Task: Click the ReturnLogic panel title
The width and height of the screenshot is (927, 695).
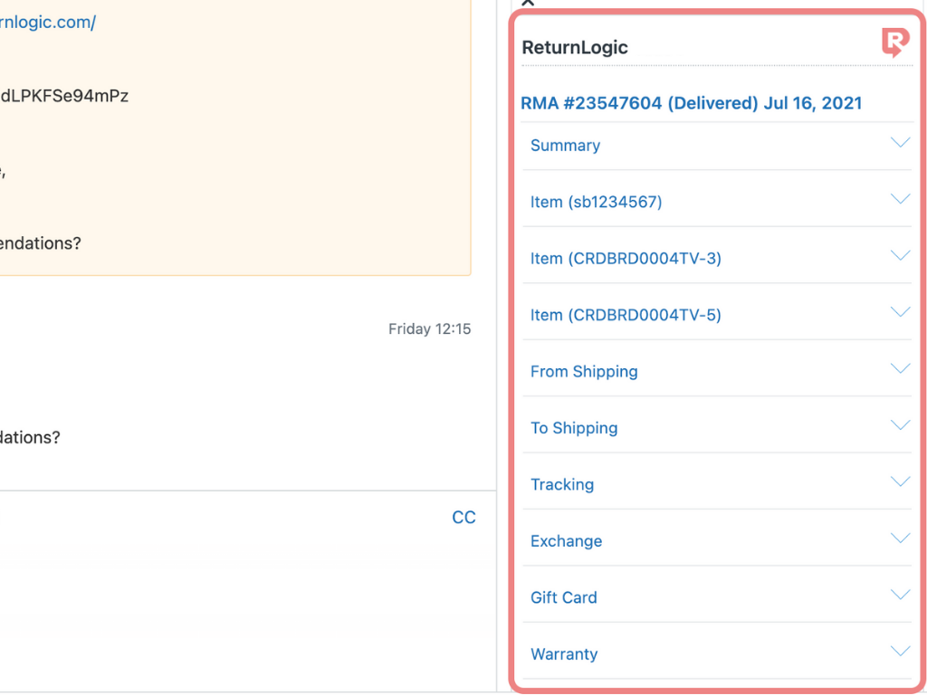Action: click(x=575, y=48)
